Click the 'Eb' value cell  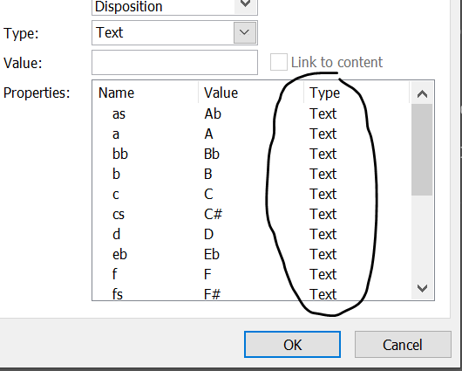[212, 254]
